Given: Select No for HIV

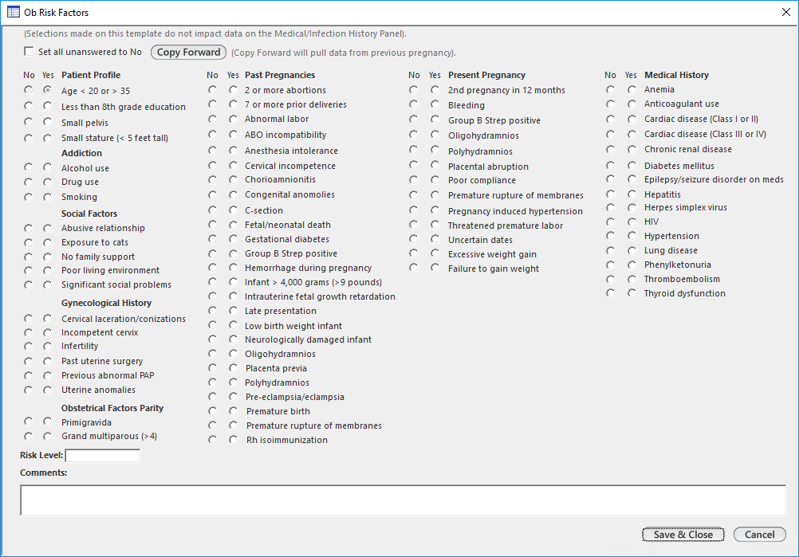Looking at the screenshot, I should (610, 222).
